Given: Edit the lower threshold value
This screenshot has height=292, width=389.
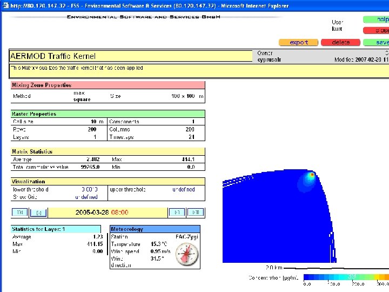Looking at the screenshot, I should (90, 189).
